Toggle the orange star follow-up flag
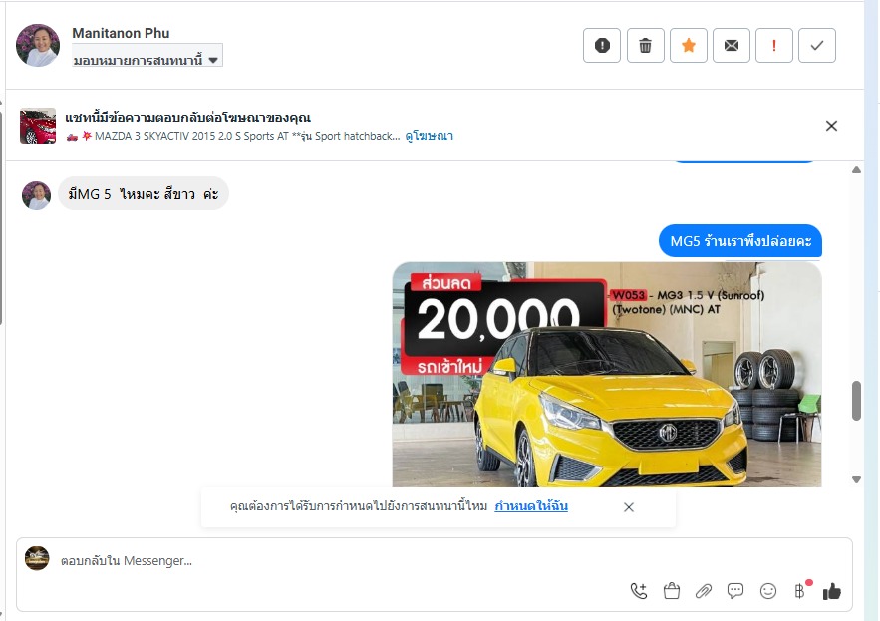This screenshot has width=880, height=621. 689,46
